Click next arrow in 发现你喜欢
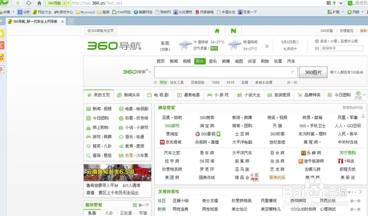Viewport: 368px width, 216px height. [x=361, y=192]
